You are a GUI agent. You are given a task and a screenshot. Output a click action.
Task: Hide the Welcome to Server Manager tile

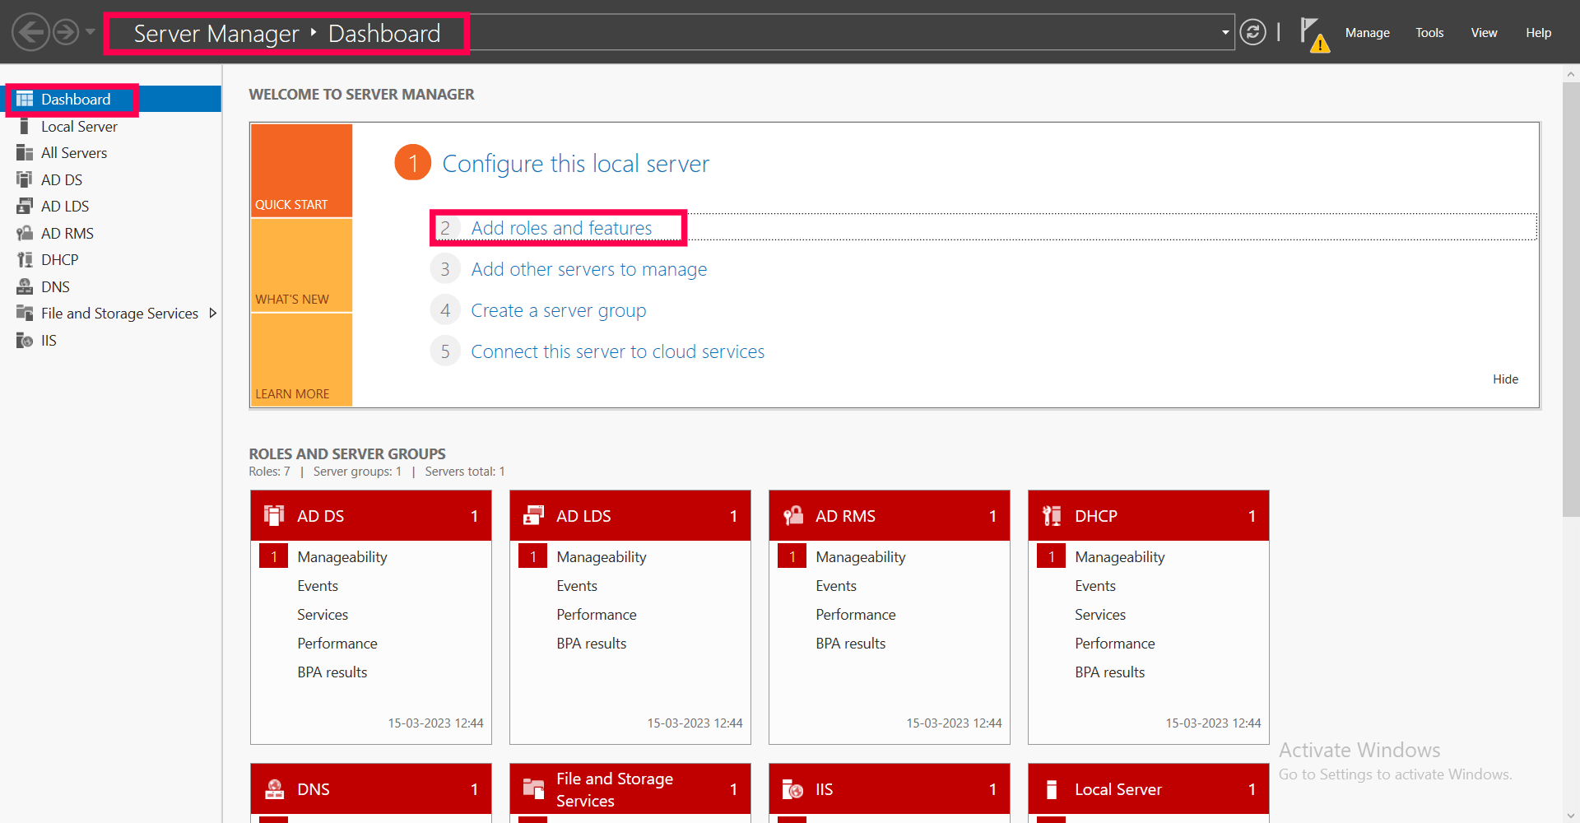tap(1505, 379)
